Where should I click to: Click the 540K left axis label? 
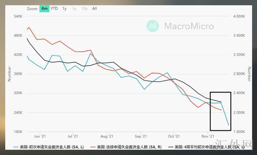[x=17, y=16]
